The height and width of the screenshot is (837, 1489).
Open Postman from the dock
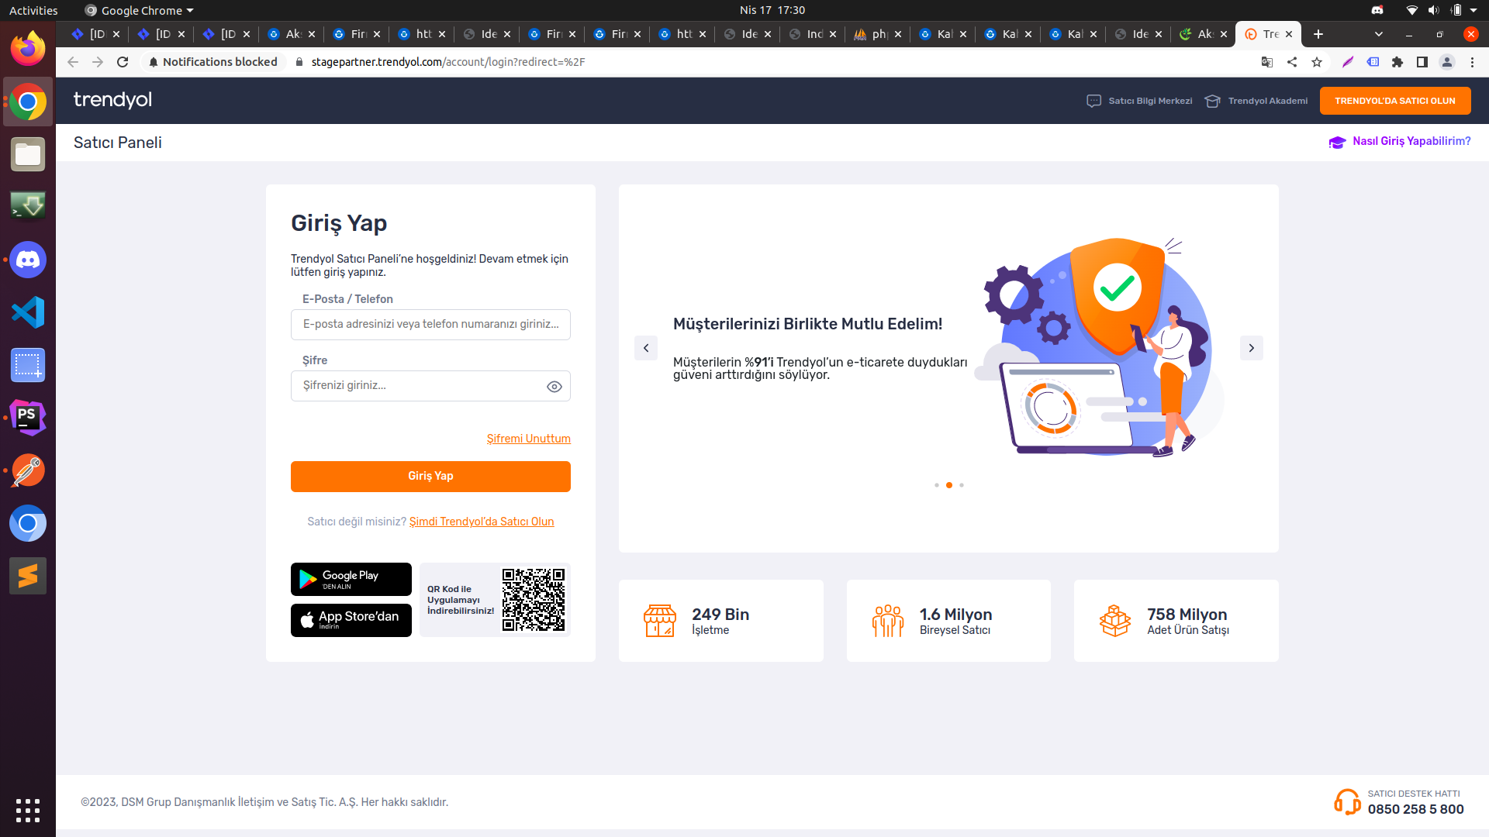[x=28, y=470]
